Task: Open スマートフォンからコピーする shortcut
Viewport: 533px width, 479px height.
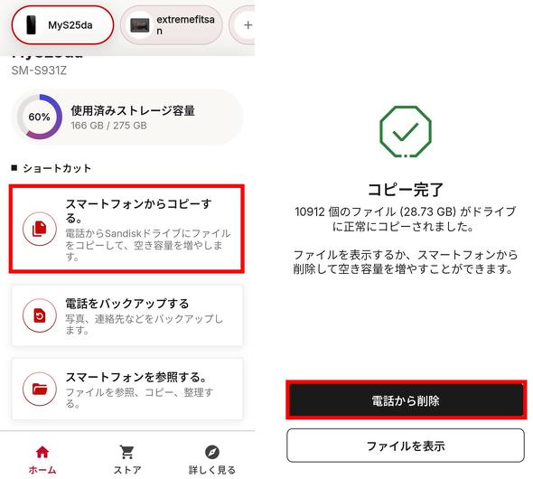Action: pyautogui.click(x=126, y=229)
